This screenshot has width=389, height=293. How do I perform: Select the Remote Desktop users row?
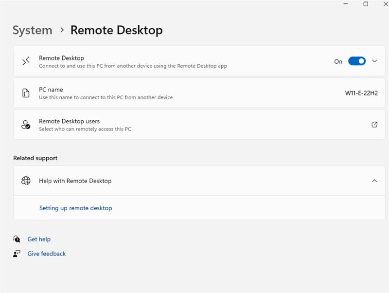click(x=194, y=125)
